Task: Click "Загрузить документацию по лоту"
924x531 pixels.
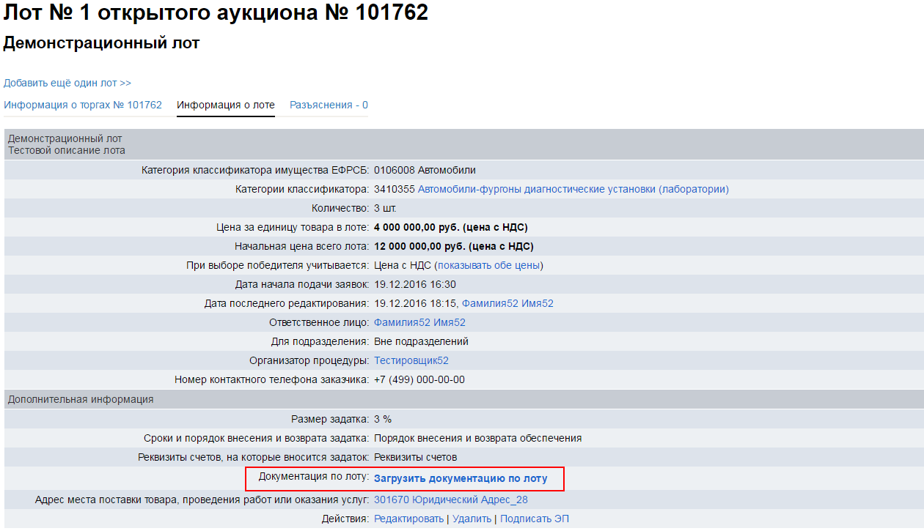Action: coord(461,479)
